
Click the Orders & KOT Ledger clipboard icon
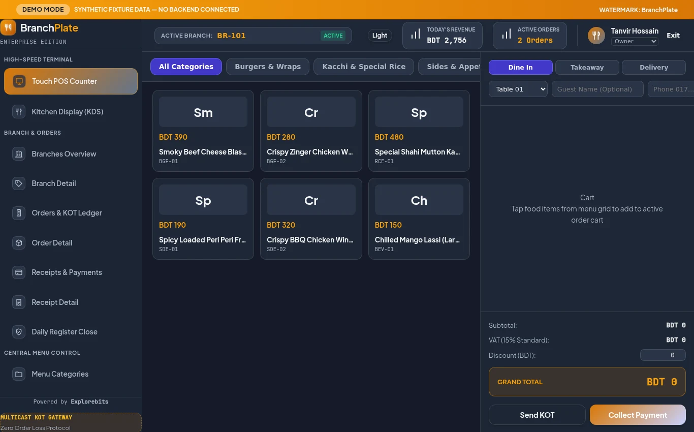[19, 213]
